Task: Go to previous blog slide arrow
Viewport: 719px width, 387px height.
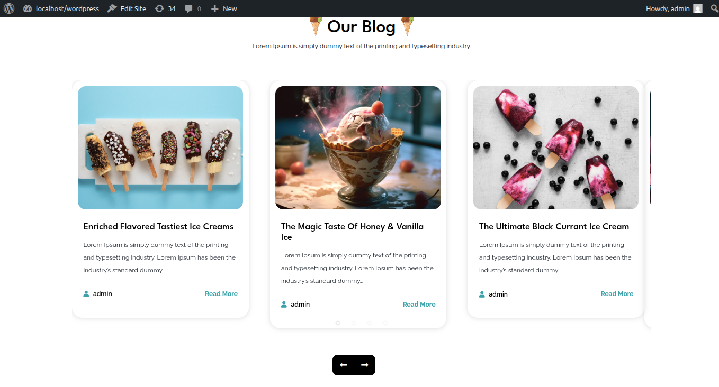Action: coord(343,365)
